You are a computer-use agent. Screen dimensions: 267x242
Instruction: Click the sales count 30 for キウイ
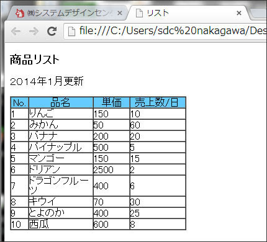click(158, 202)
